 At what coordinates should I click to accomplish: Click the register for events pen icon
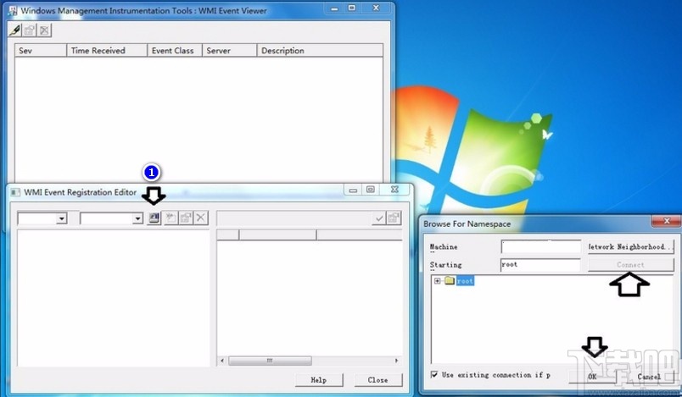(x=14, y=30)
